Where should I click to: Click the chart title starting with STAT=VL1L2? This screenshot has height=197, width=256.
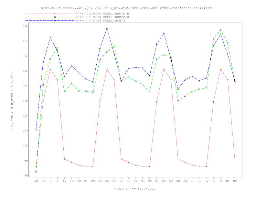pyautogui.click(x=127, y=8)
